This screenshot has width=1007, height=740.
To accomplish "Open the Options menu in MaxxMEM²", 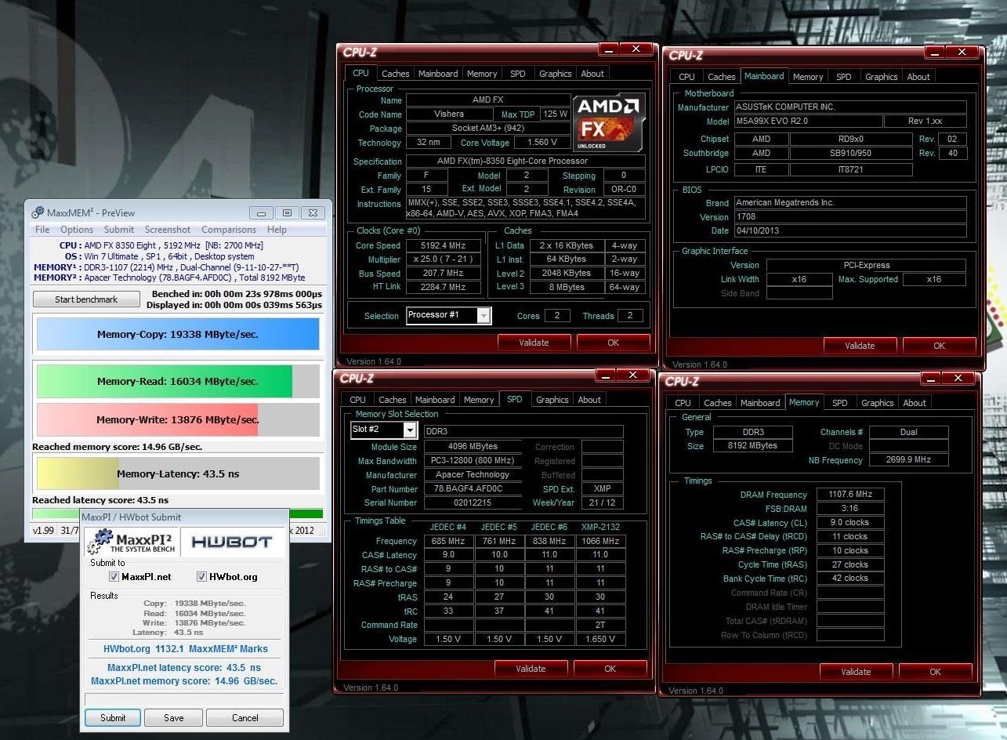I will 77,230.
